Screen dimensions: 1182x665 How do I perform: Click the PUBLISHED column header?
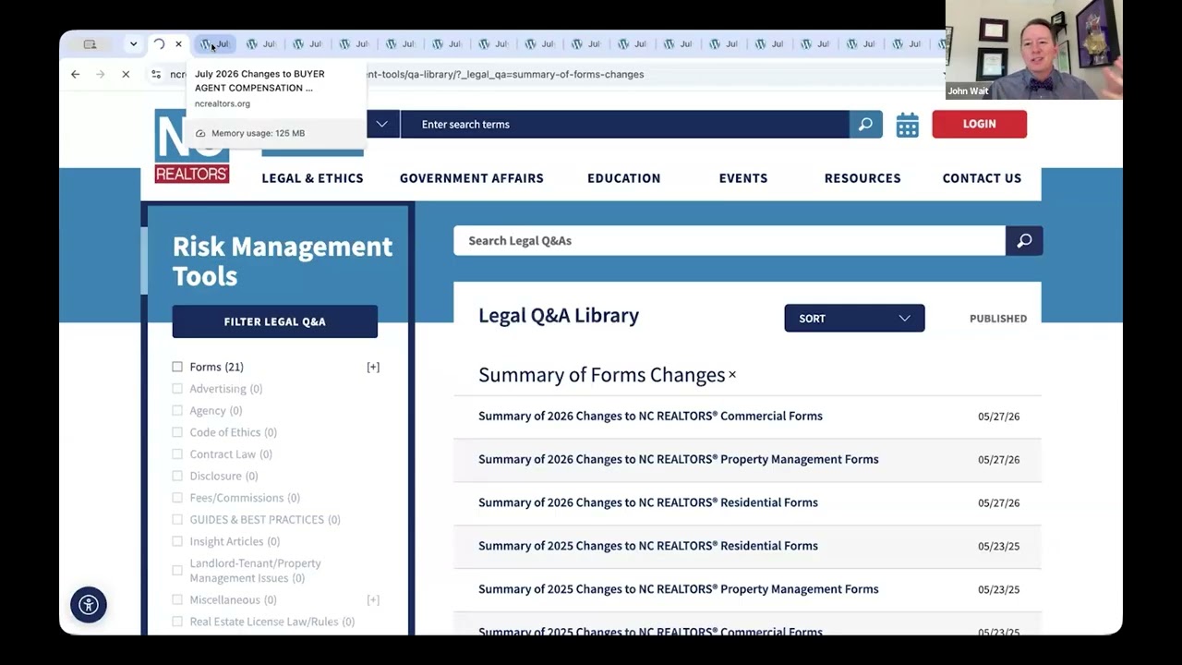998,319
